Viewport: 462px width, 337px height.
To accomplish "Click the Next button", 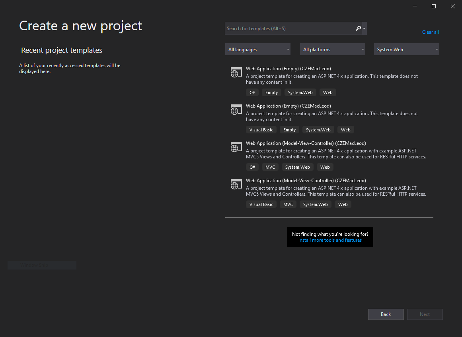I will click(425, 314).
